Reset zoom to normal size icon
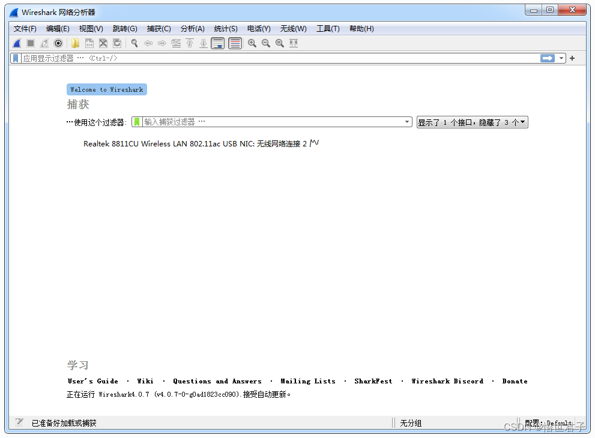Screen dimensions: 595x438 (280, 43)
